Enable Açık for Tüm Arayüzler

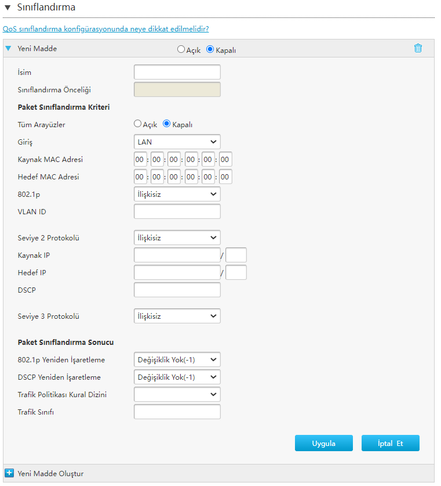(x=137, y=124)
